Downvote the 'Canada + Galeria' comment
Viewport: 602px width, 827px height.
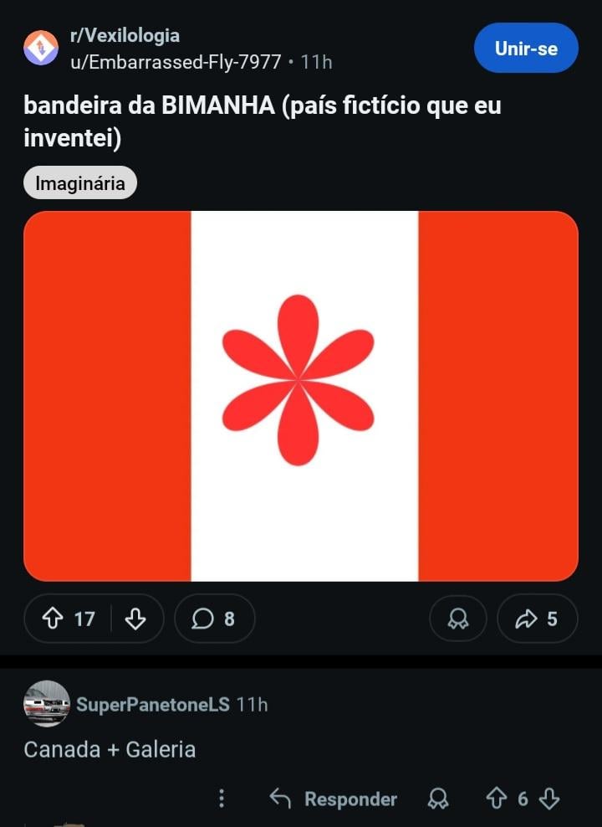549,799
